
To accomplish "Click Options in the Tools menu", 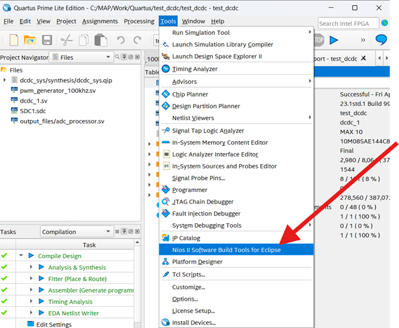I will click(237, 299).
